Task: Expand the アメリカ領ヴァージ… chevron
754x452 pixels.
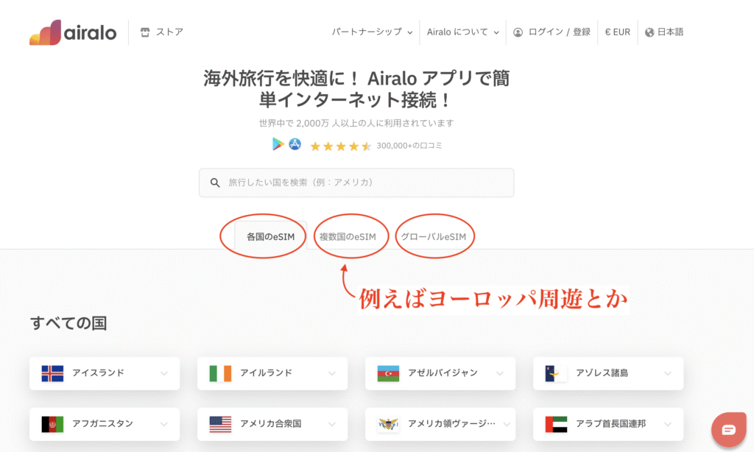Action: coord(507,424)
